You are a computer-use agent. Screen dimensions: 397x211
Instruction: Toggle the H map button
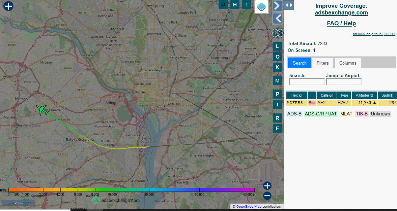(x=235, y=5)
